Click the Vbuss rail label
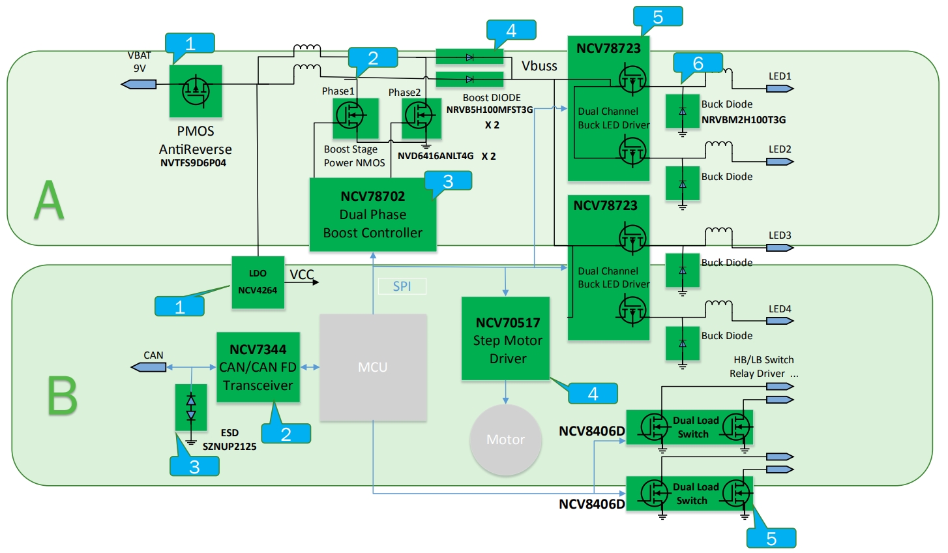Screen dimensions: 948x553 tap(539, 66)
